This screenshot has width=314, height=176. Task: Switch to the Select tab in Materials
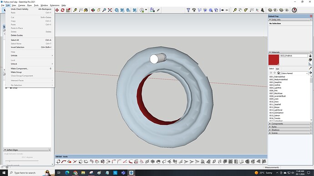pos(271,68)
